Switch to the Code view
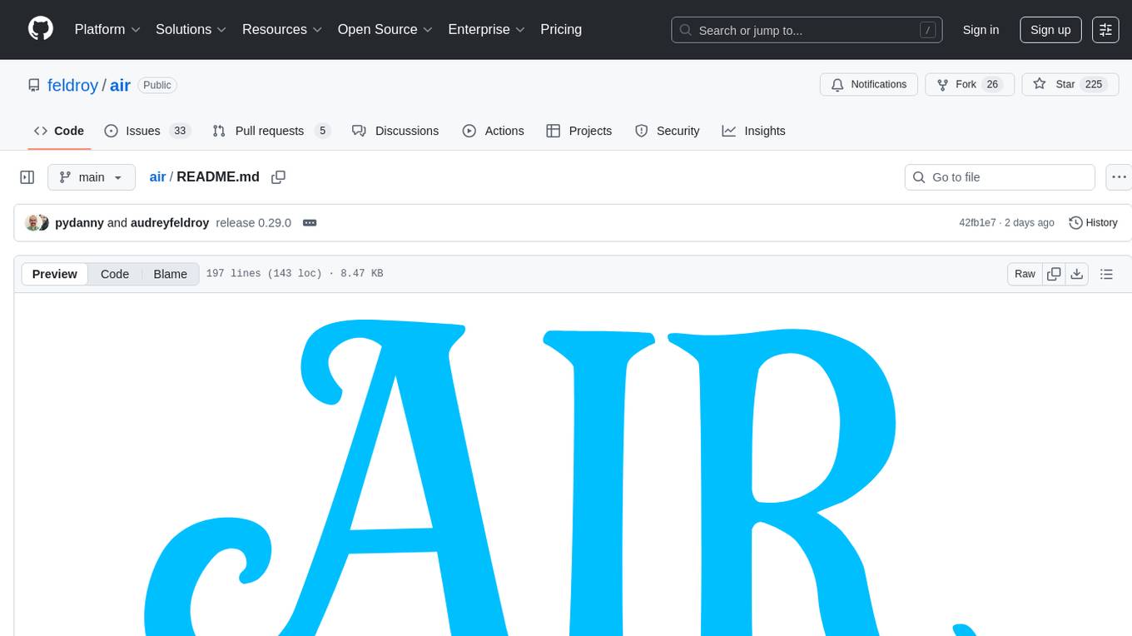 click(x=115, y=274)
